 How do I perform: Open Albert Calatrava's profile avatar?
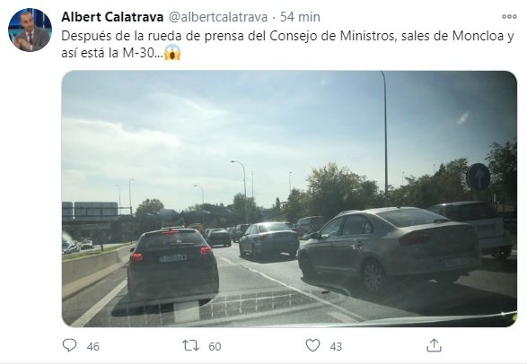click(30, 30)
